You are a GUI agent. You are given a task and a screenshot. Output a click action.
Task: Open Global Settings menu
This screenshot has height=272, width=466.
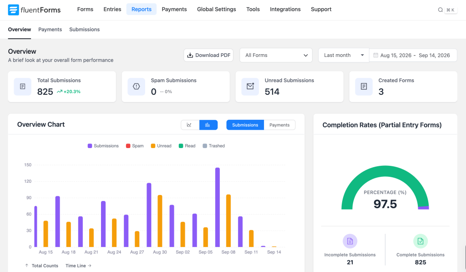pyautogui.click(x=216, y=9)
